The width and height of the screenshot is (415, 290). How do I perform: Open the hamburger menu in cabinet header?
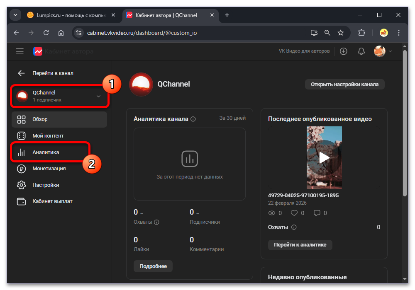click(20, 51)
